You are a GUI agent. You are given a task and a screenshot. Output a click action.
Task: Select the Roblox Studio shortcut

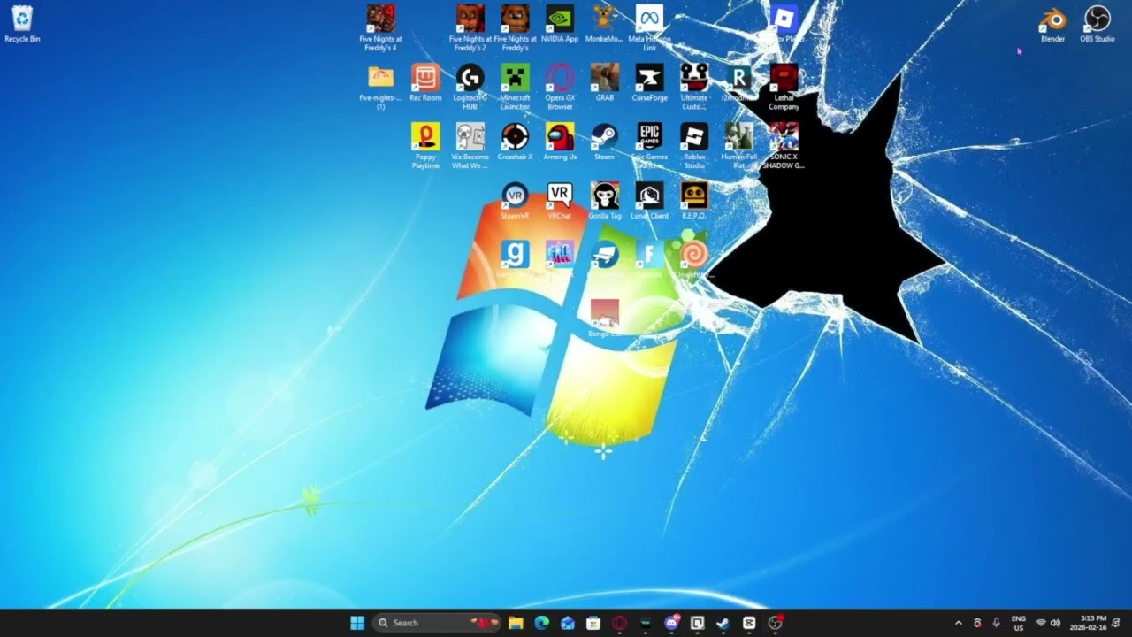click(694, 146)
